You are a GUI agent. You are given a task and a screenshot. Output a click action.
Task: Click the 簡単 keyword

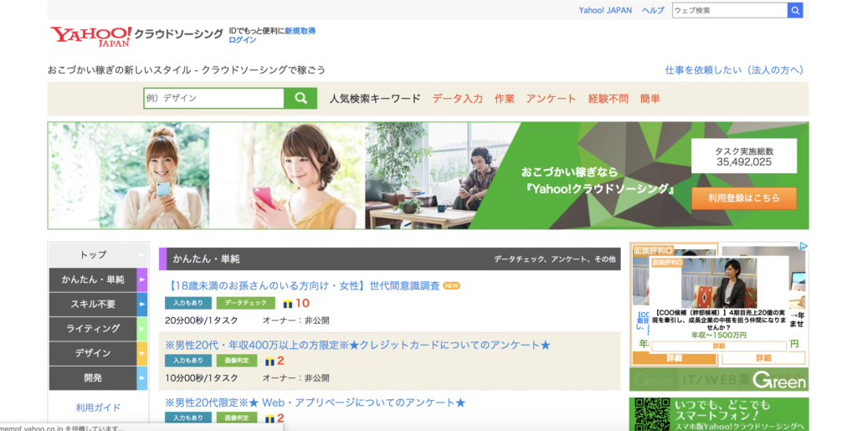coord(649,99)
